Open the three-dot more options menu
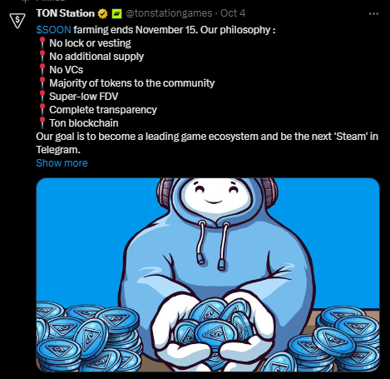Image resolution: width=390 pixels, height=379 pixels. [x=373, y=14]
